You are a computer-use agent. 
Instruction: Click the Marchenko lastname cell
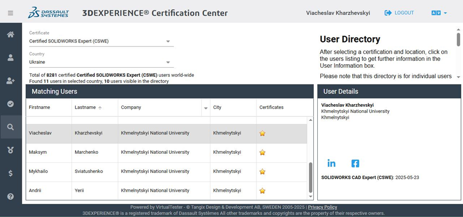point(95,152)
